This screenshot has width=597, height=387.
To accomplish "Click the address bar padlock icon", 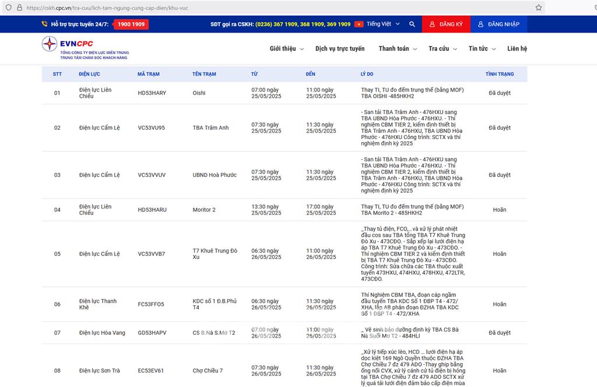I will point(19,8).
